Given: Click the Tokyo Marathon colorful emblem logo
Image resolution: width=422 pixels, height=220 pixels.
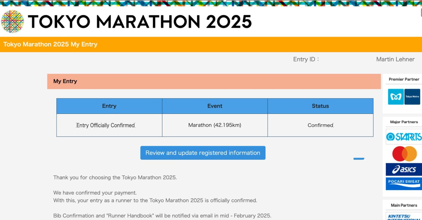Looking at the screenshot, I should point(12,22).
